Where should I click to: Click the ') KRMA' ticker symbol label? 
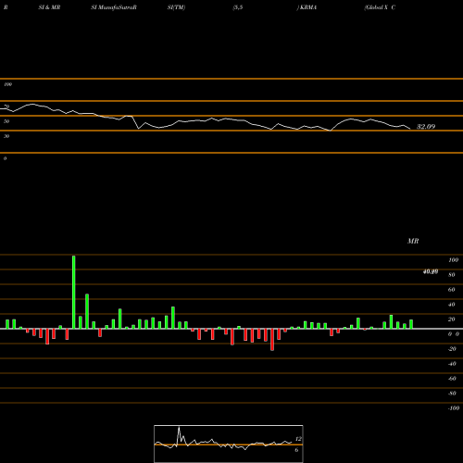(307, 7)
